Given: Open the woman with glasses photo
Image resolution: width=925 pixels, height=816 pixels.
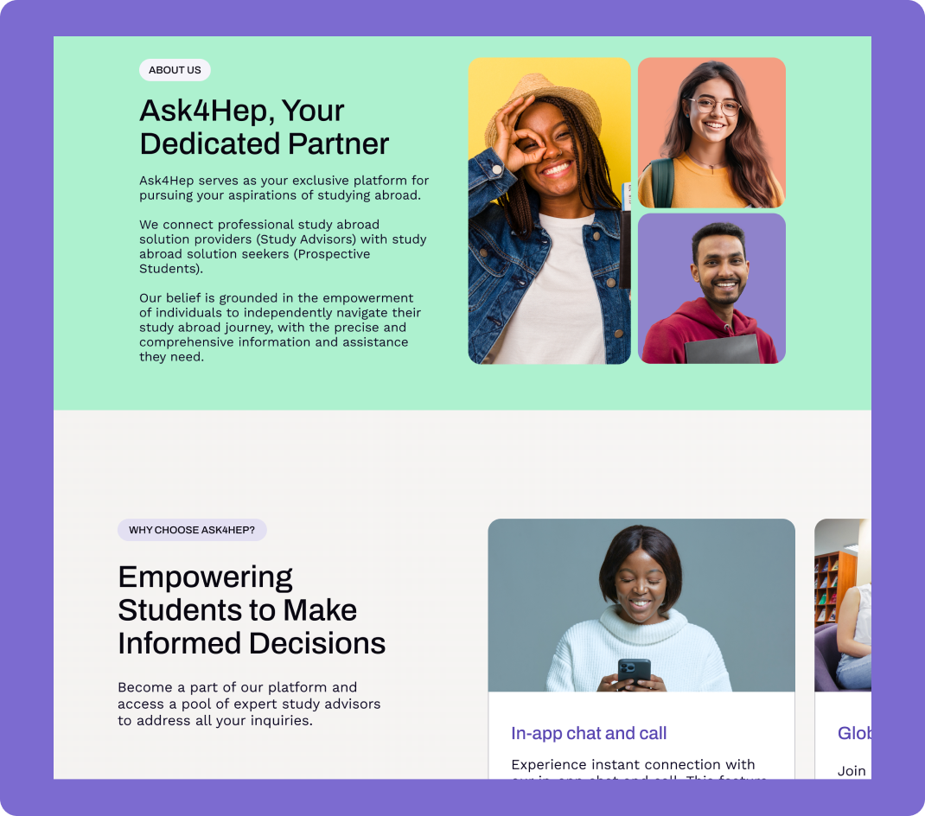Looking at the screenshot, I should 711,133.
